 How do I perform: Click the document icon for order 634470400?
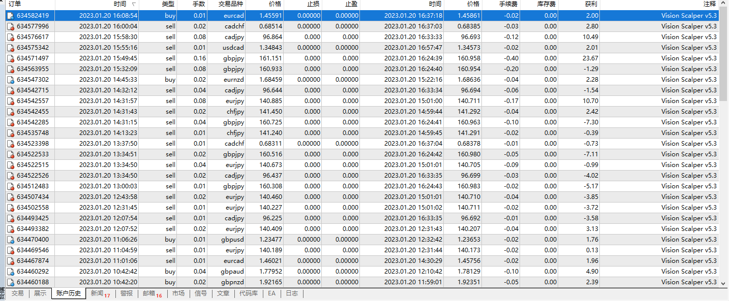pos(10,239)
